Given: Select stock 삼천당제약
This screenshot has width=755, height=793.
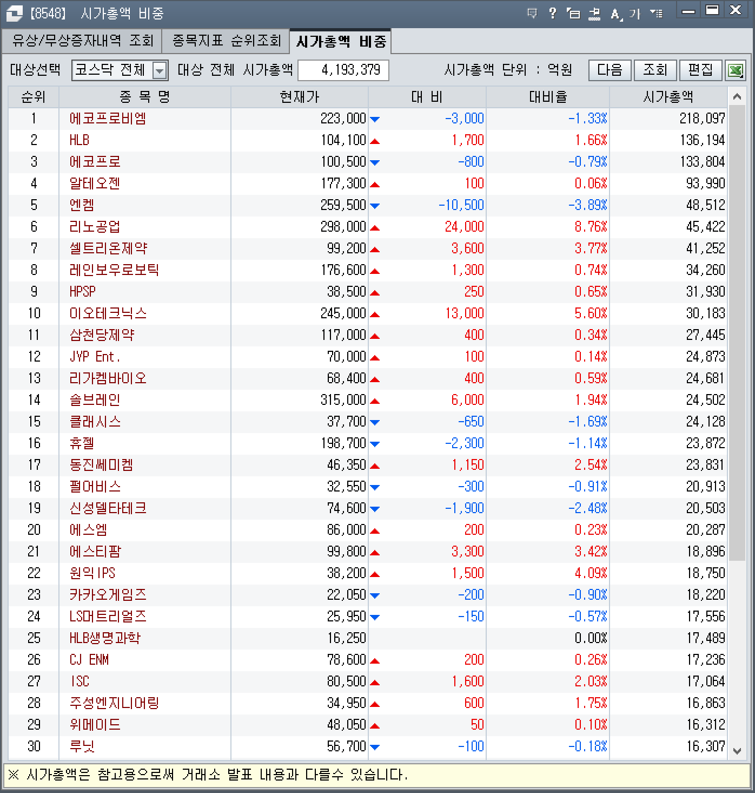Looking at the screenshot, I should pos(102,335).
